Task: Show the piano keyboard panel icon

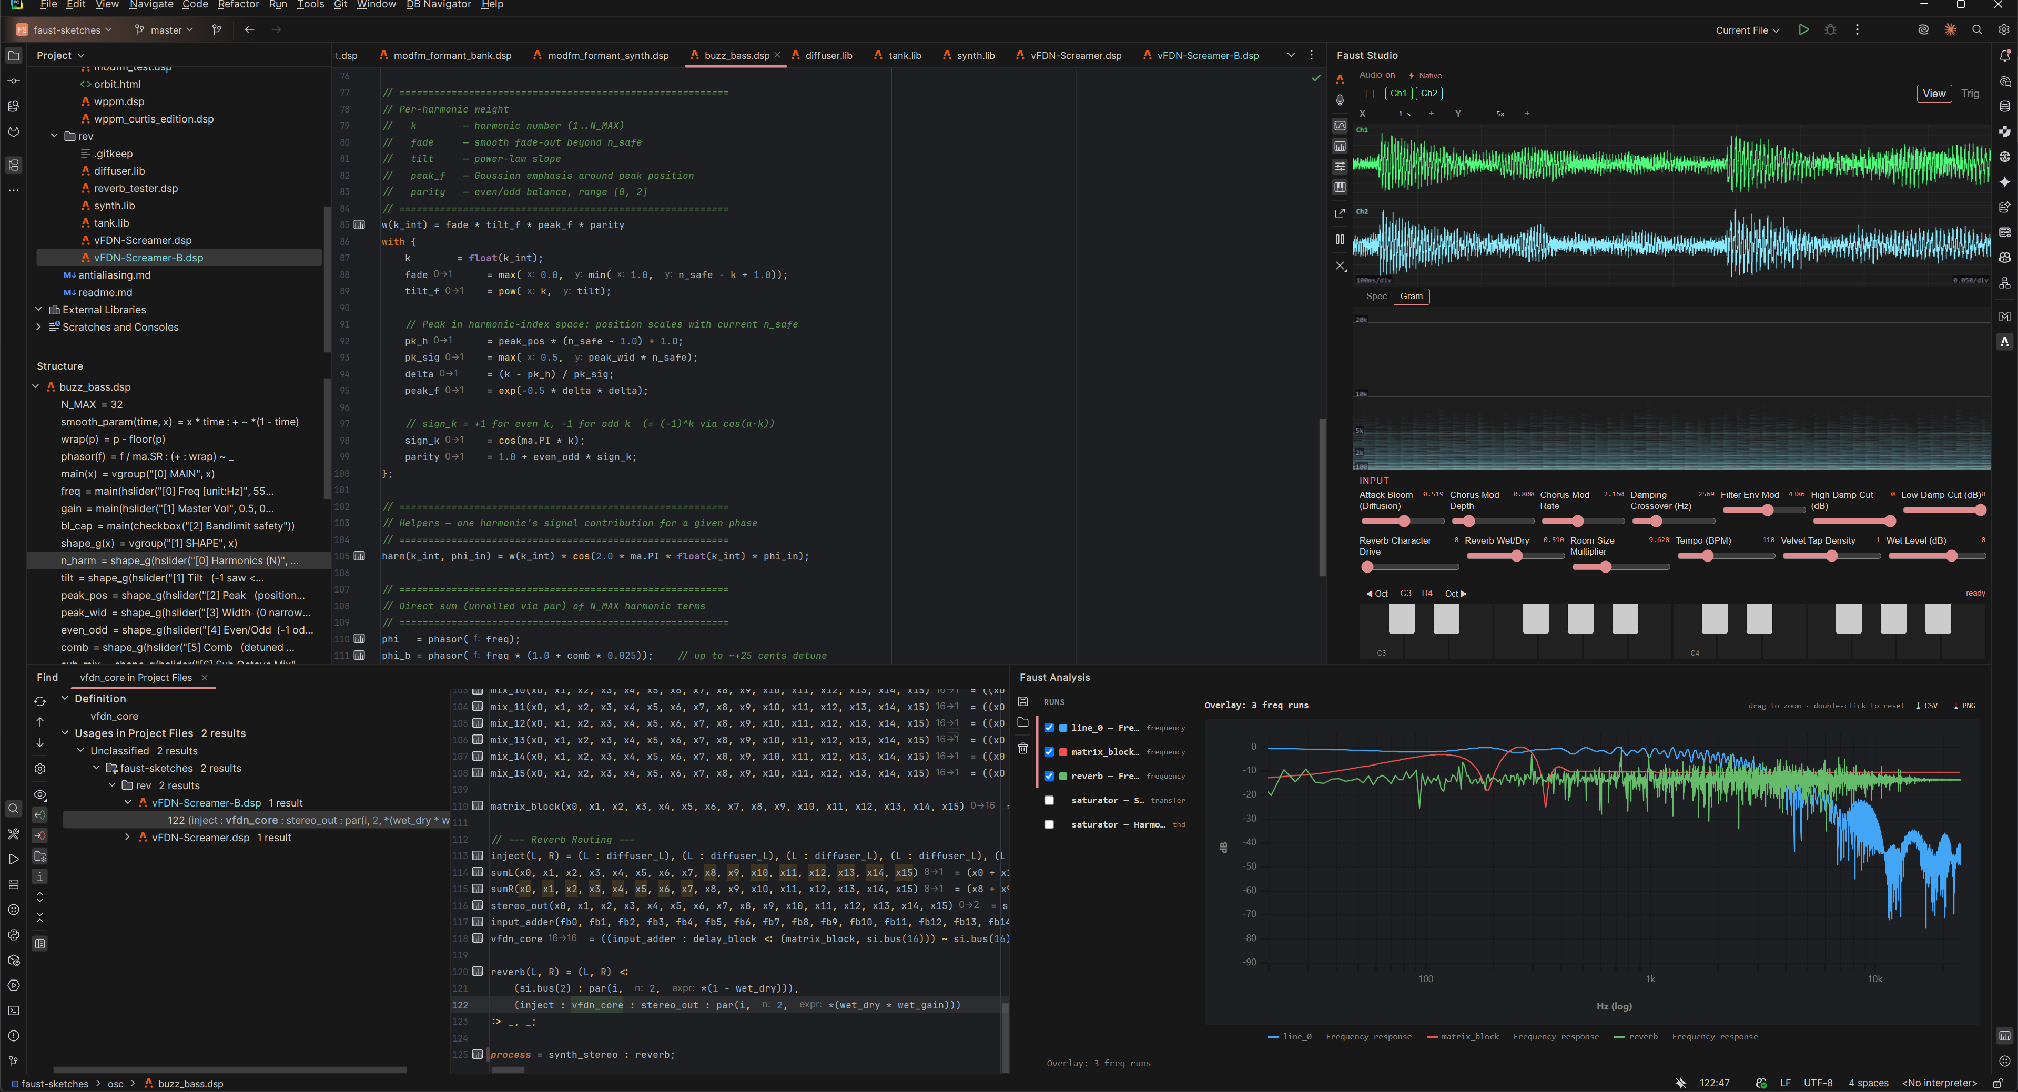Action: 1341,187
